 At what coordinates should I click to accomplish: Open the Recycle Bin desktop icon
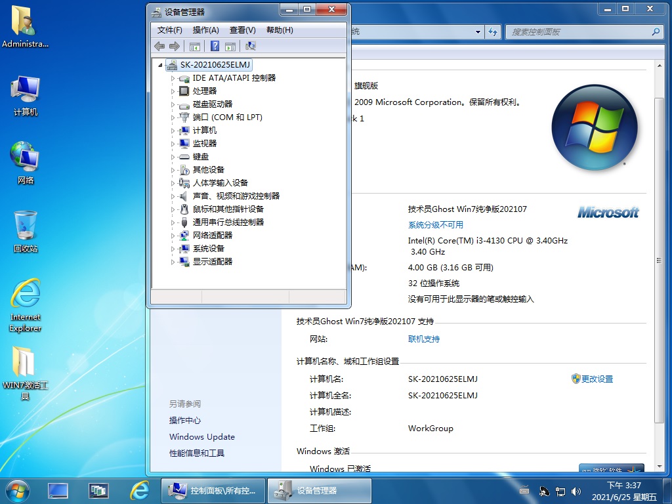[x=26, y=231]
